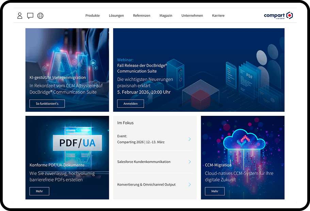The height and width of the screenshot is (211, 310).
Task: Open Konvertierung & Omnichannel Output link
Action: pyautogui.click(x=146, y=184)
